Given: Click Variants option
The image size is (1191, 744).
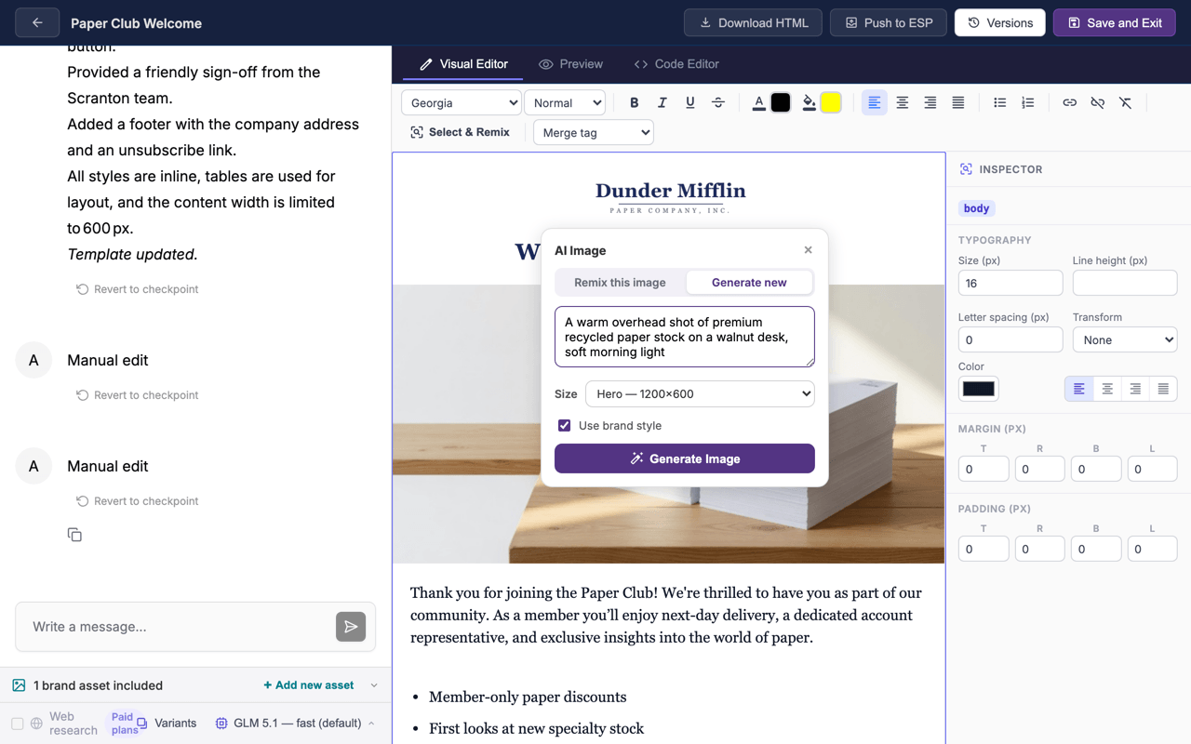Looking at the screenshot, I should (167, 723).
